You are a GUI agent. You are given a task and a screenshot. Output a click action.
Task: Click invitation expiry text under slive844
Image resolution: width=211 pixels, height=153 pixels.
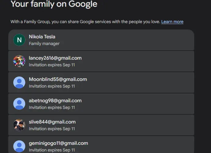pyautogui.click(x=52, y=129)
